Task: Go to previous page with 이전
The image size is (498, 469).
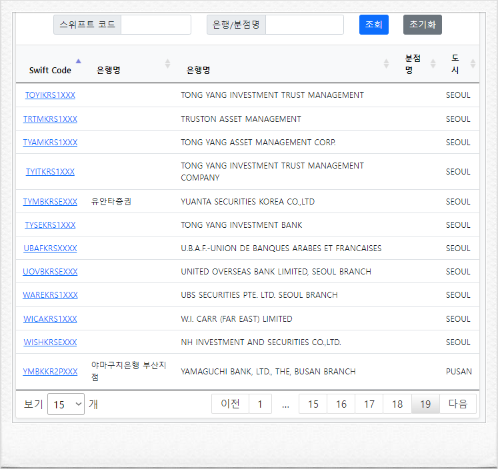Action: pos(230,404)
